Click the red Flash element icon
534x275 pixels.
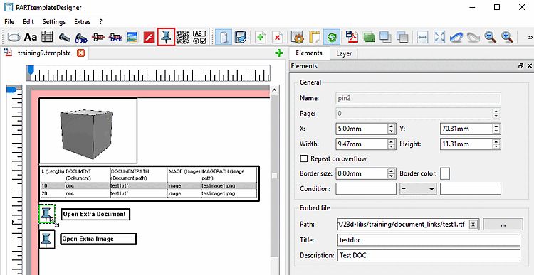149,37
